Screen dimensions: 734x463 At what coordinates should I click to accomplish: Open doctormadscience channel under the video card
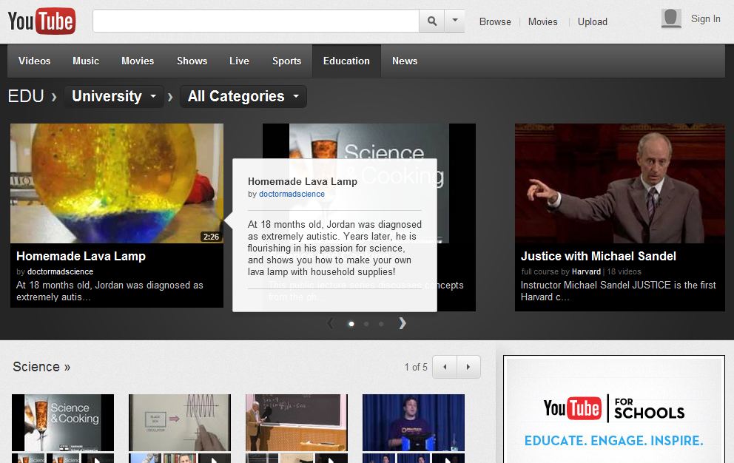coord(61,271)
